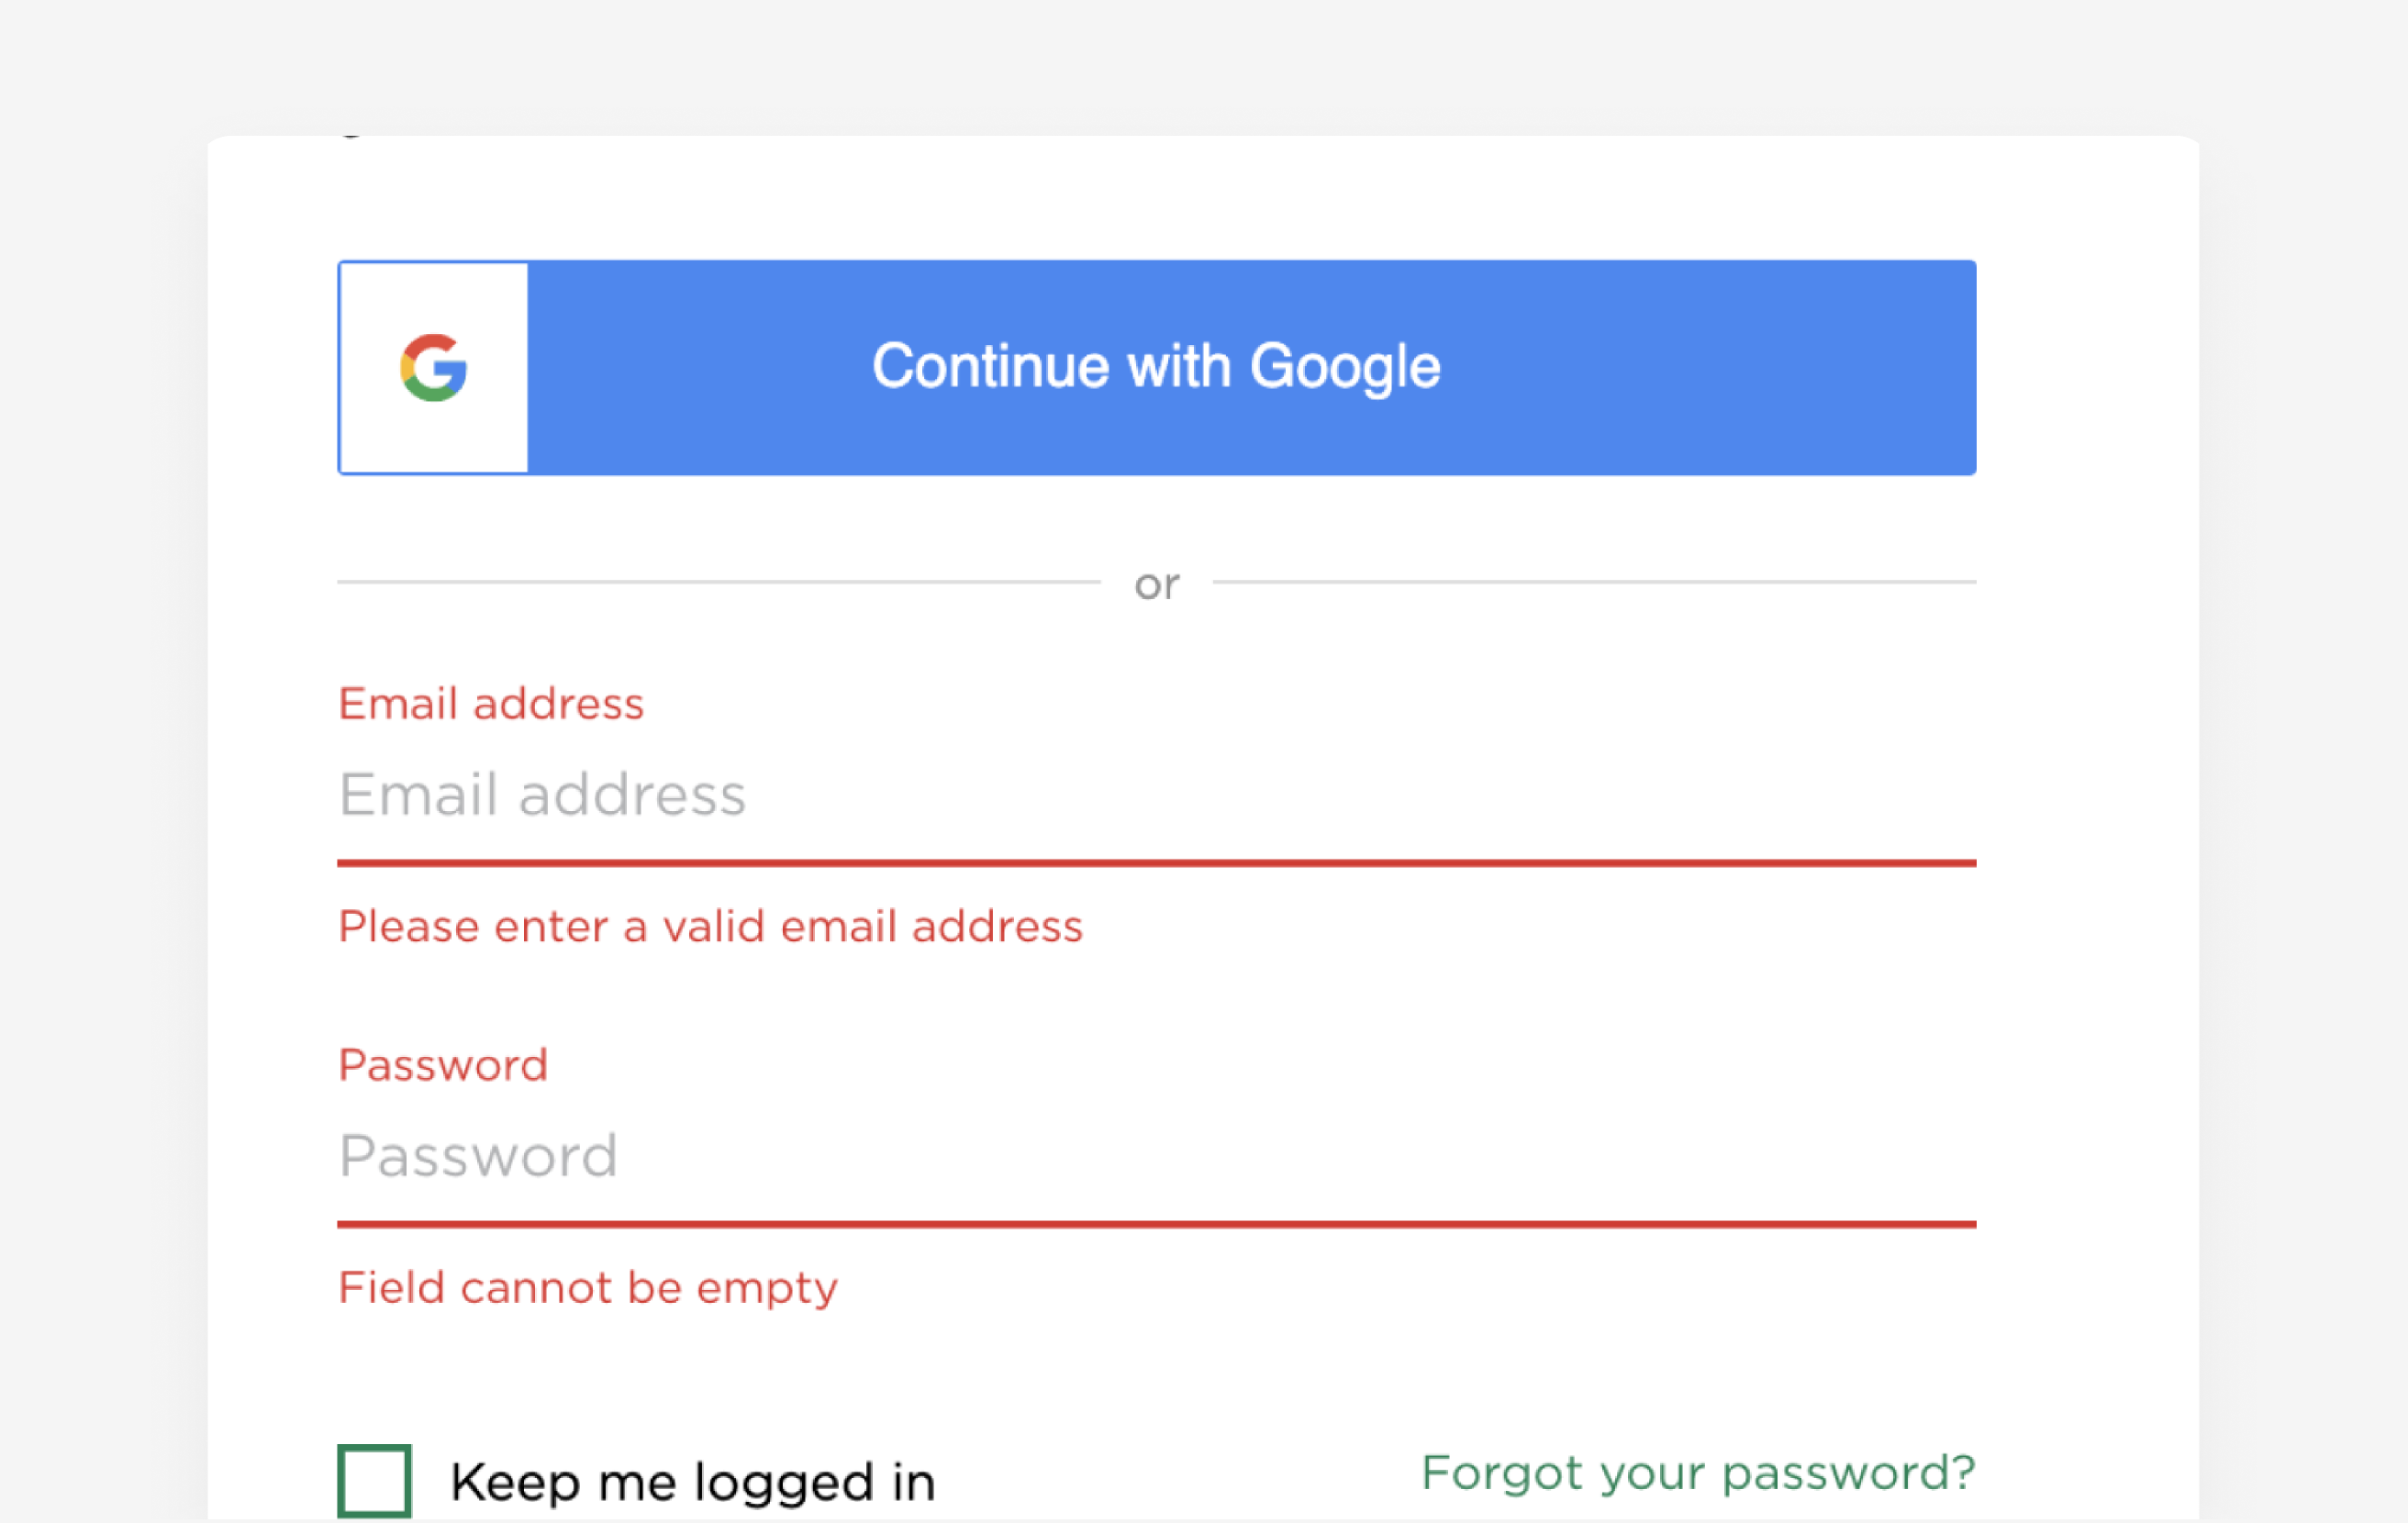Viewport: 2408px width, 1523px height.
Task: Enable the Keep me logged in checkbox
Action: (374, 1480)
